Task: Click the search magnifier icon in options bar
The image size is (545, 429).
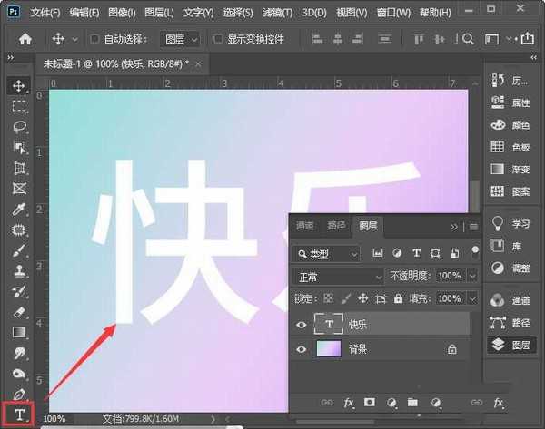Action: [468, 40]
